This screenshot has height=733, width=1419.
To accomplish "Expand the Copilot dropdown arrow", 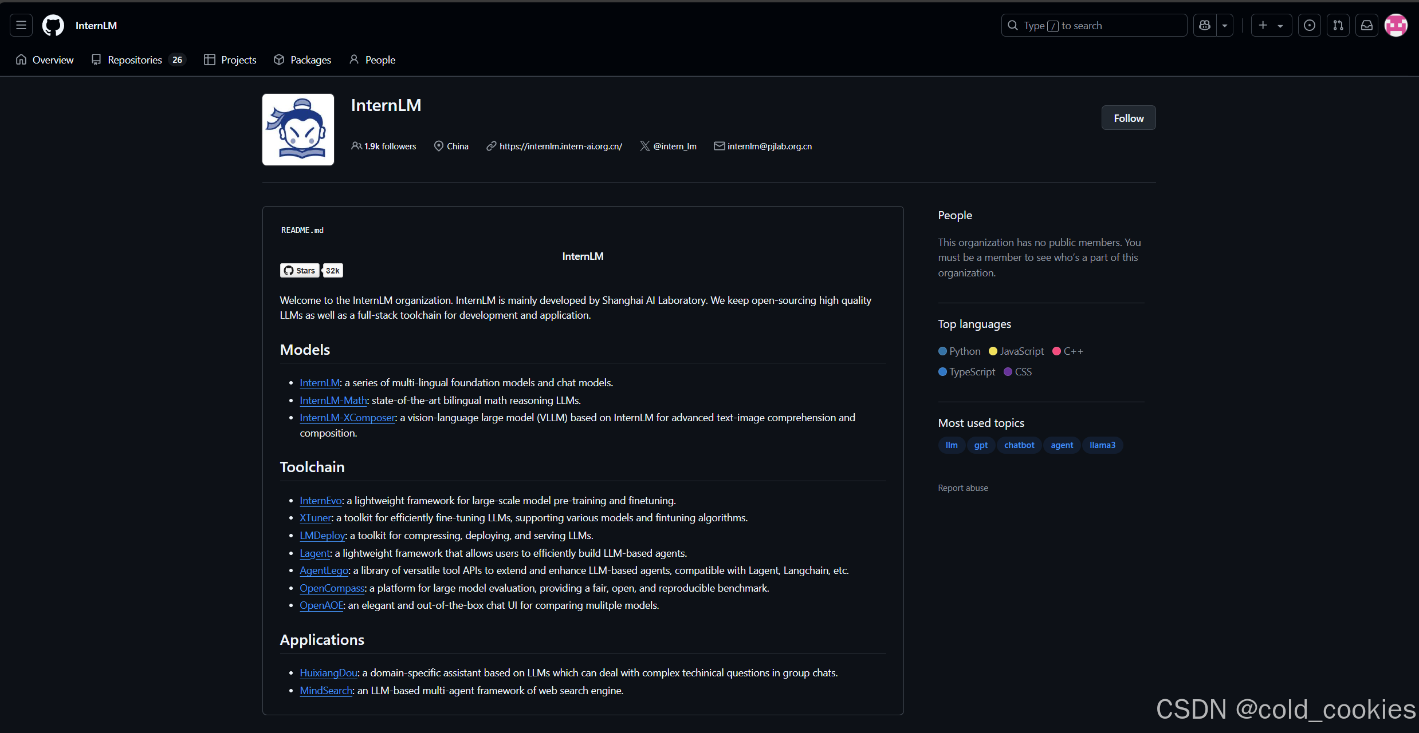I will point(1225,25).
